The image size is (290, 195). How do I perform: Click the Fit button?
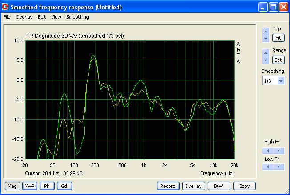click(278, 38)
